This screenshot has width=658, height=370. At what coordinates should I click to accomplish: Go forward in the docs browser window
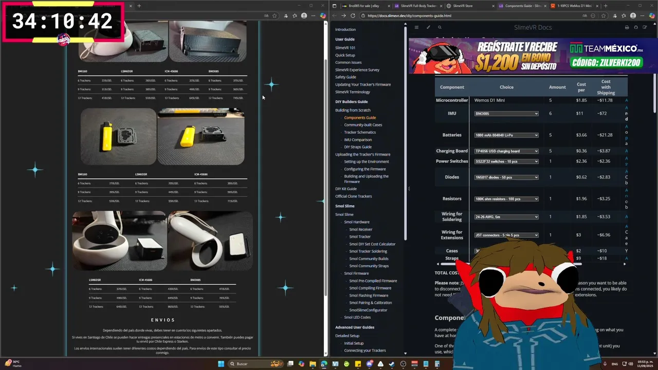click(x=343, y=15)
